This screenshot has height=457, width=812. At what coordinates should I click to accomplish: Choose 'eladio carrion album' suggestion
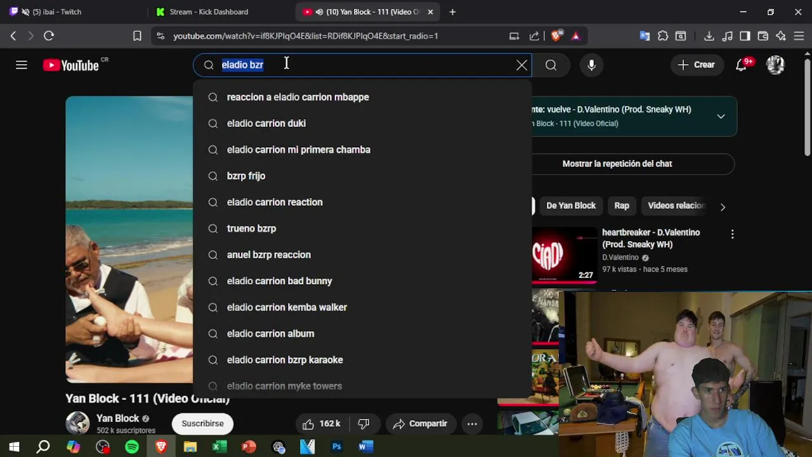tap(362, 333)
